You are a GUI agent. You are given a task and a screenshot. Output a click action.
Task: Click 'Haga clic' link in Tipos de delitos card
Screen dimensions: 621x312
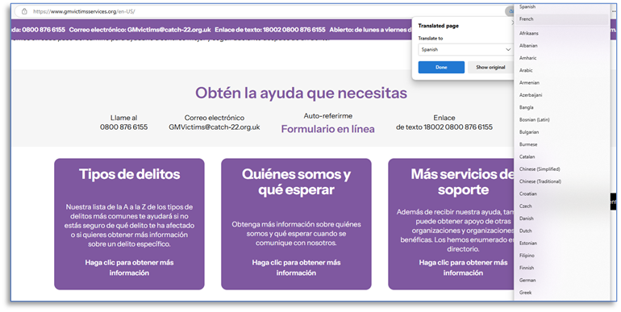tap(129, 268)
